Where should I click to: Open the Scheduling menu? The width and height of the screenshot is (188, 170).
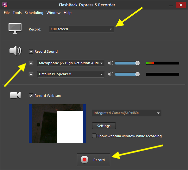coord(34,13)
